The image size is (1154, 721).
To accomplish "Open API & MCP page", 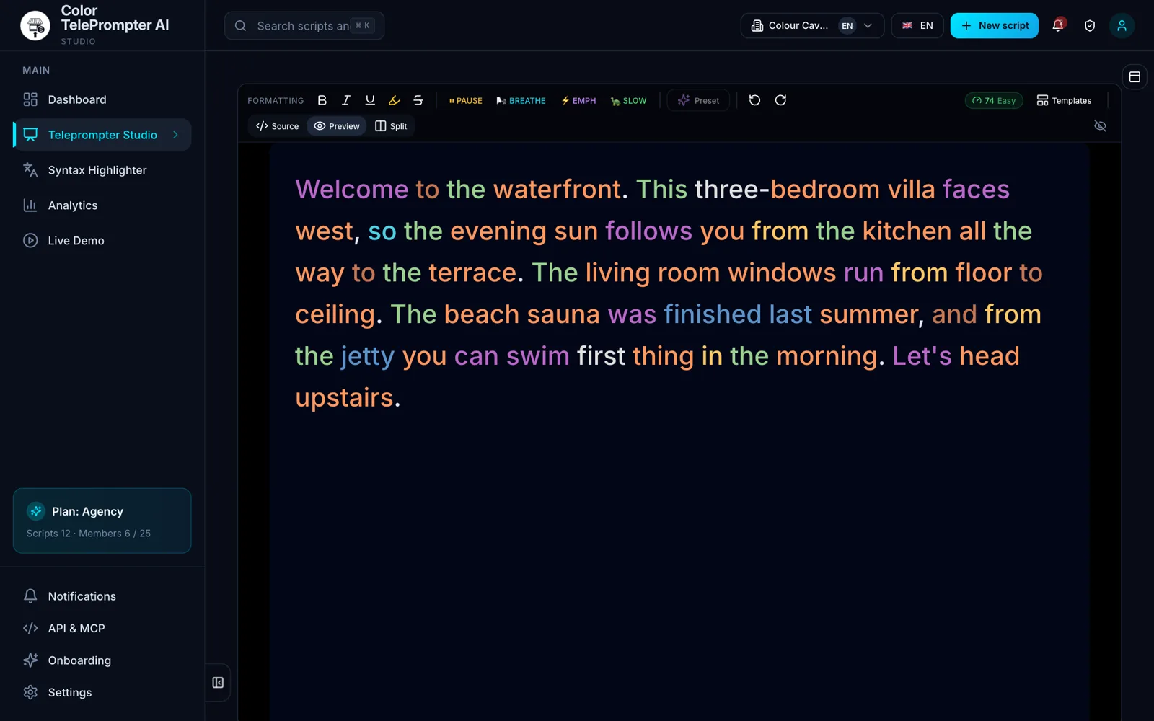I will pos(102,628).
